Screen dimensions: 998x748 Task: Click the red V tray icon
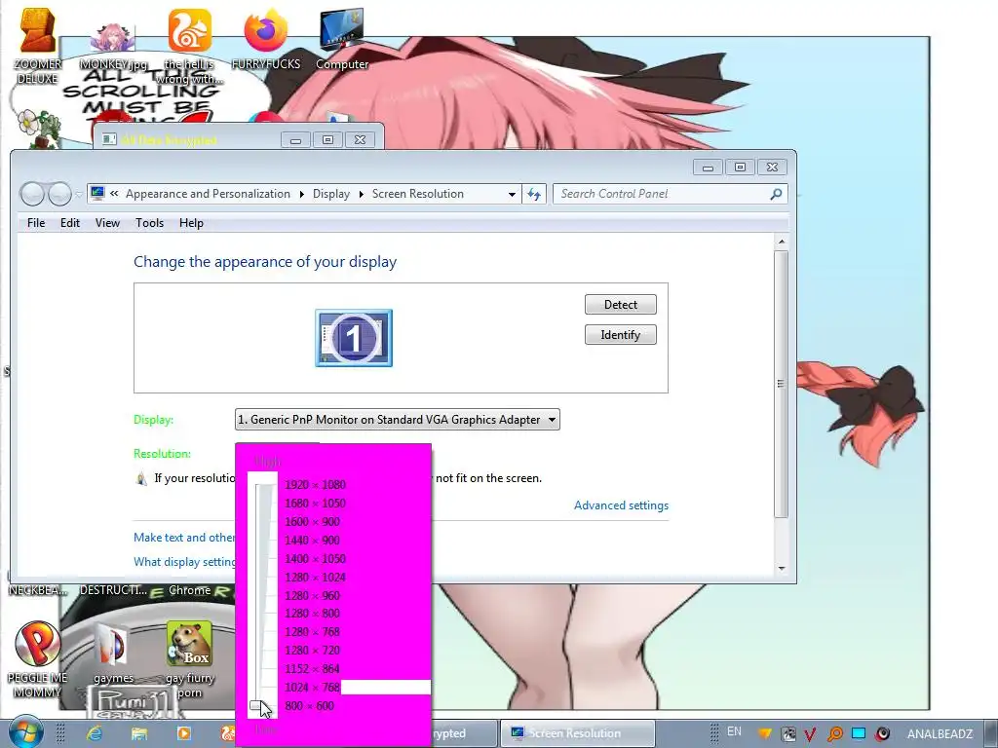(810, 734)
